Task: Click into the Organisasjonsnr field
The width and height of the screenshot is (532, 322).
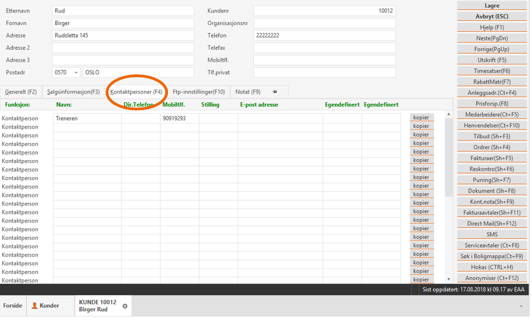Action: (x=324, y=23)
